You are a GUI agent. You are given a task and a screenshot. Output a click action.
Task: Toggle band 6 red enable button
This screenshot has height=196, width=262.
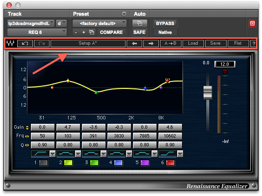[x=170, y=163]
